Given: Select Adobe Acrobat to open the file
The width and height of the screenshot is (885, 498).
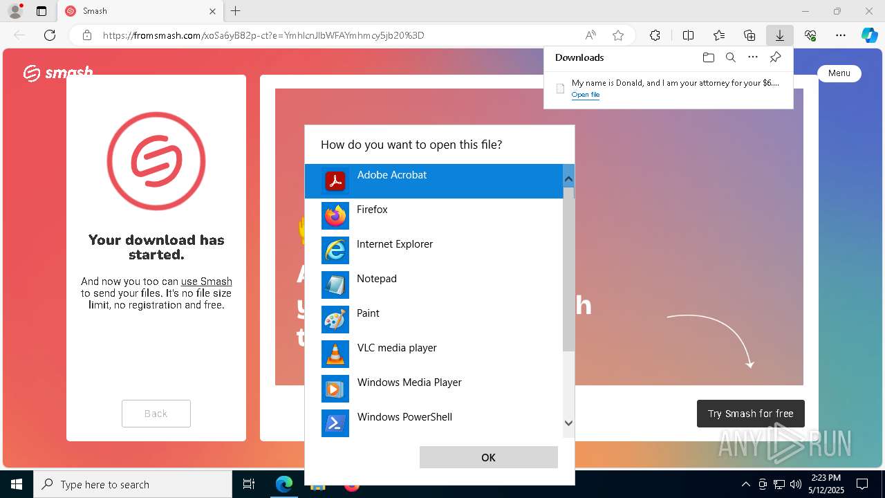Looking at the screenshot, I should coord(434,181).
